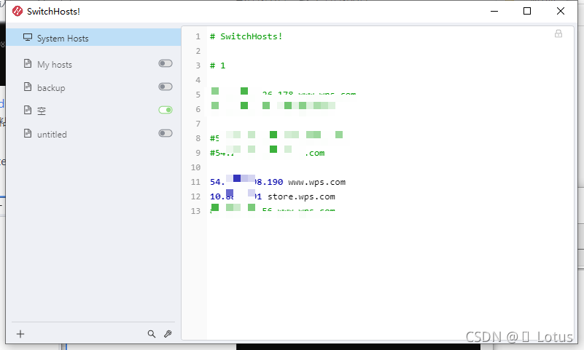Click the file icon beside backup
This screenshot has width=584, height=350.
pyautogui.click(x=28, y=87)
